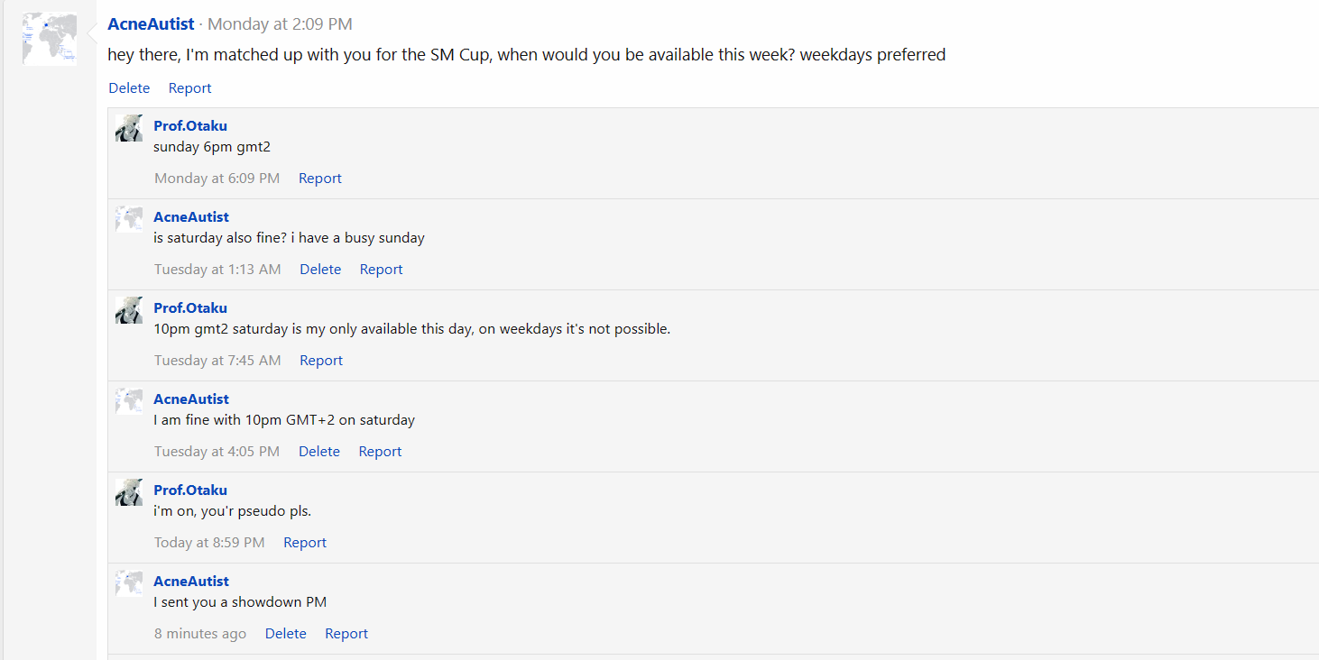Report the sunday 6pm gmt2 comment
The width and height of the screenshot is (1319, 660).
pos(319,178)
